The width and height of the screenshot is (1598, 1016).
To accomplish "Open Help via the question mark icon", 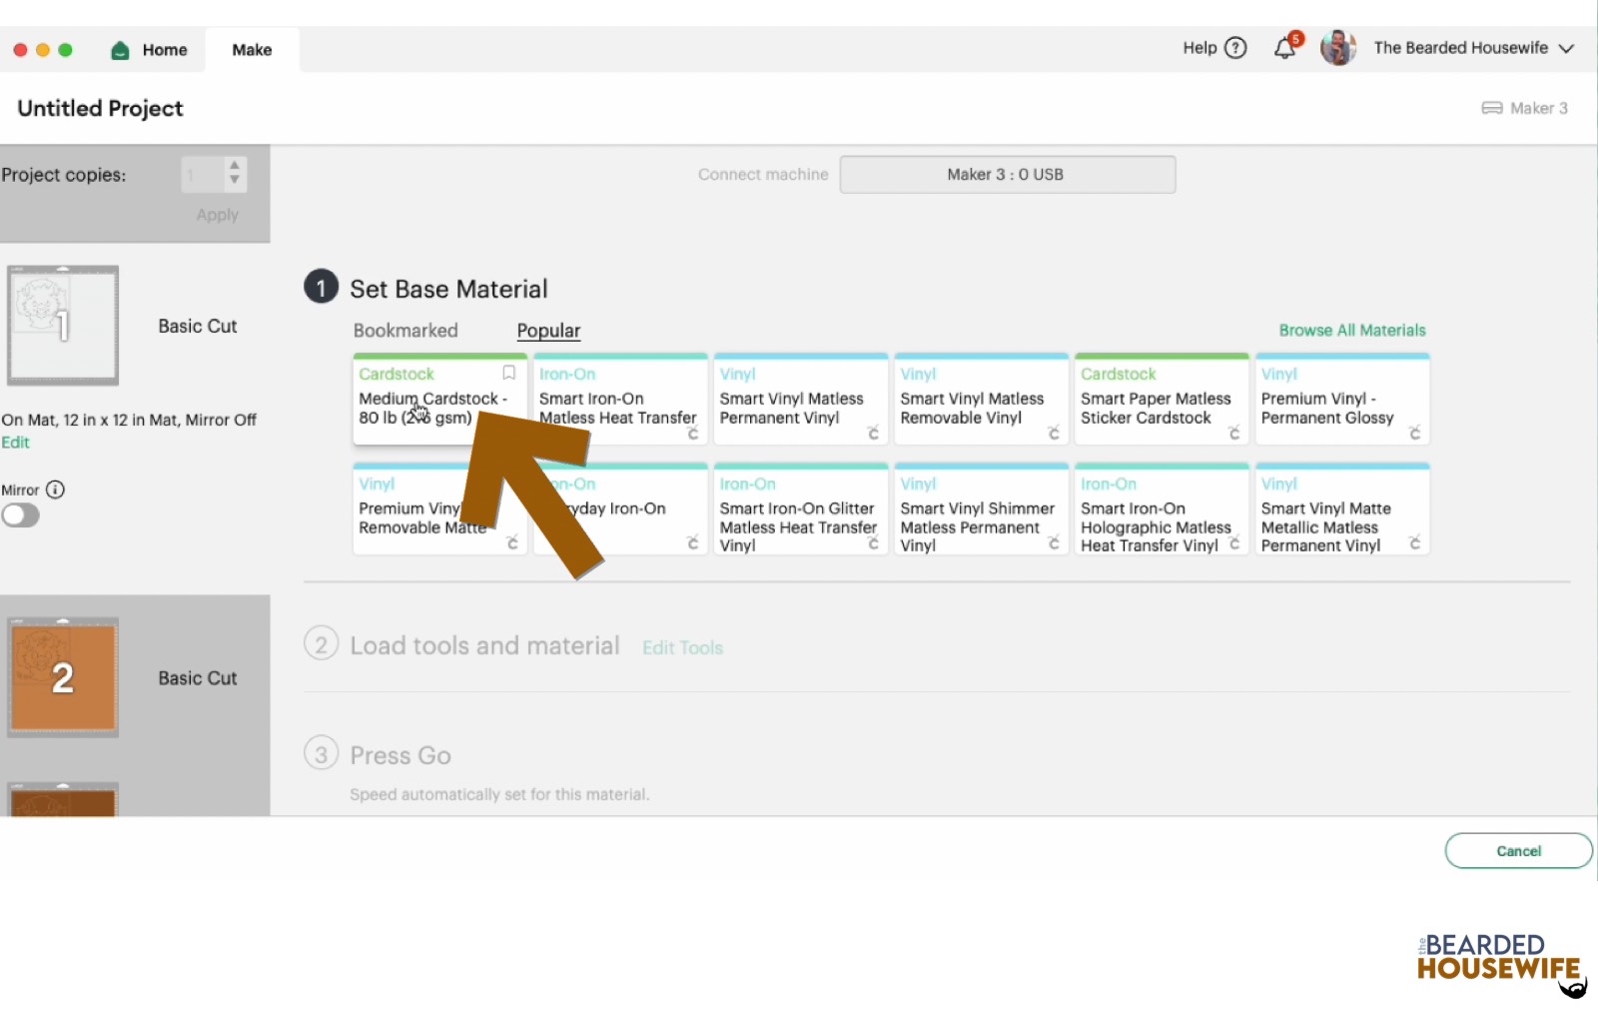I will [x=1234, y=47].
